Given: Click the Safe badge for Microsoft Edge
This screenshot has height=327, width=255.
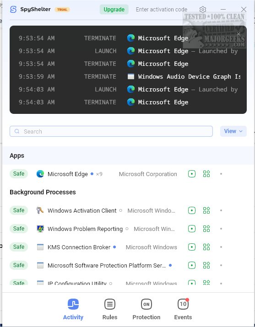Looking at the screenshot, I should coord(19,174).
